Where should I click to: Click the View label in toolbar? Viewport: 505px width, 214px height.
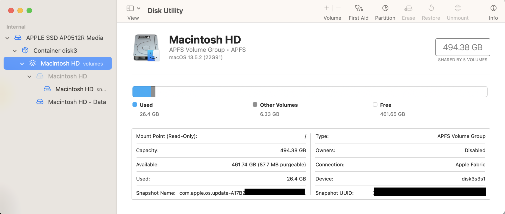(x=133, y=18)
